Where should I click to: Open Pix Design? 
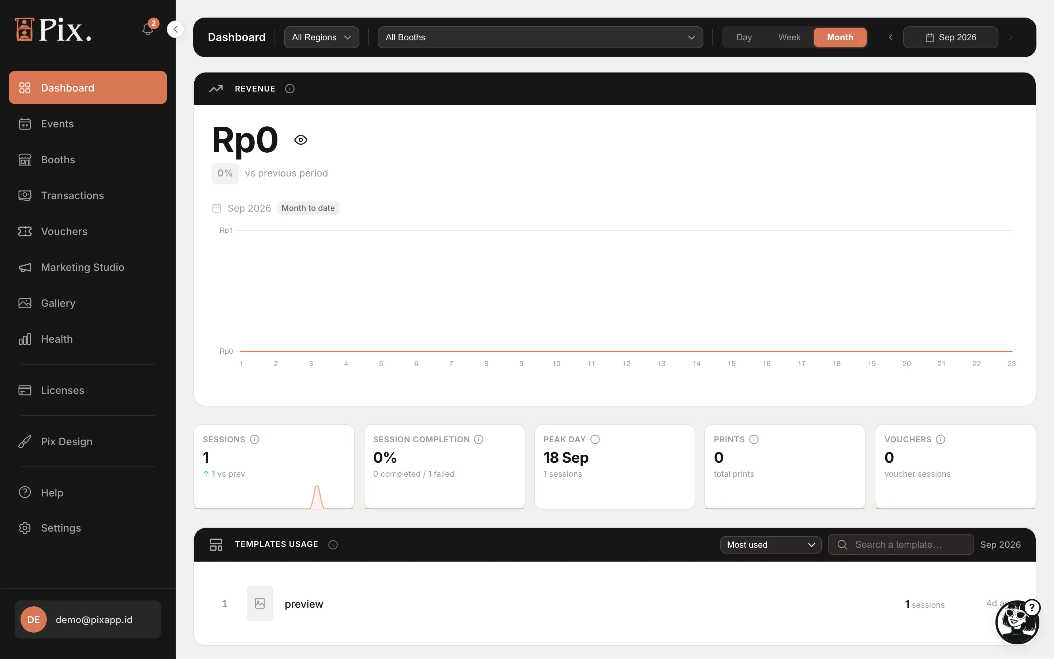point(87,442)
